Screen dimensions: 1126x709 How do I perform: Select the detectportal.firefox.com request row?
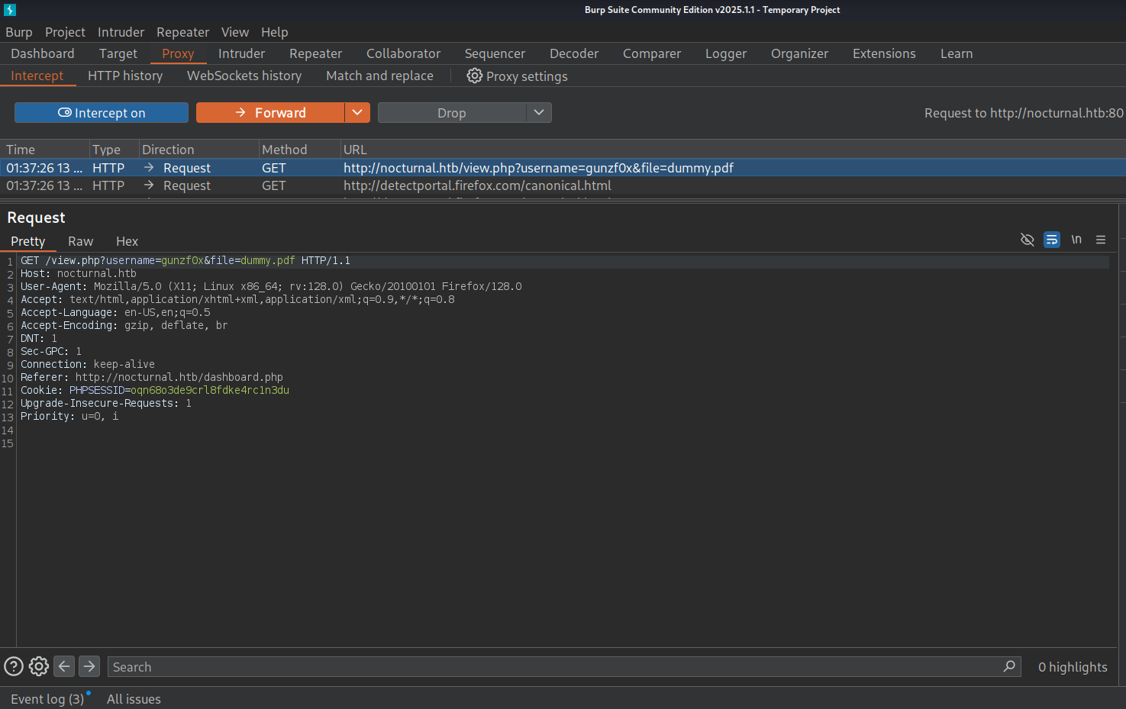click(563, 185)
